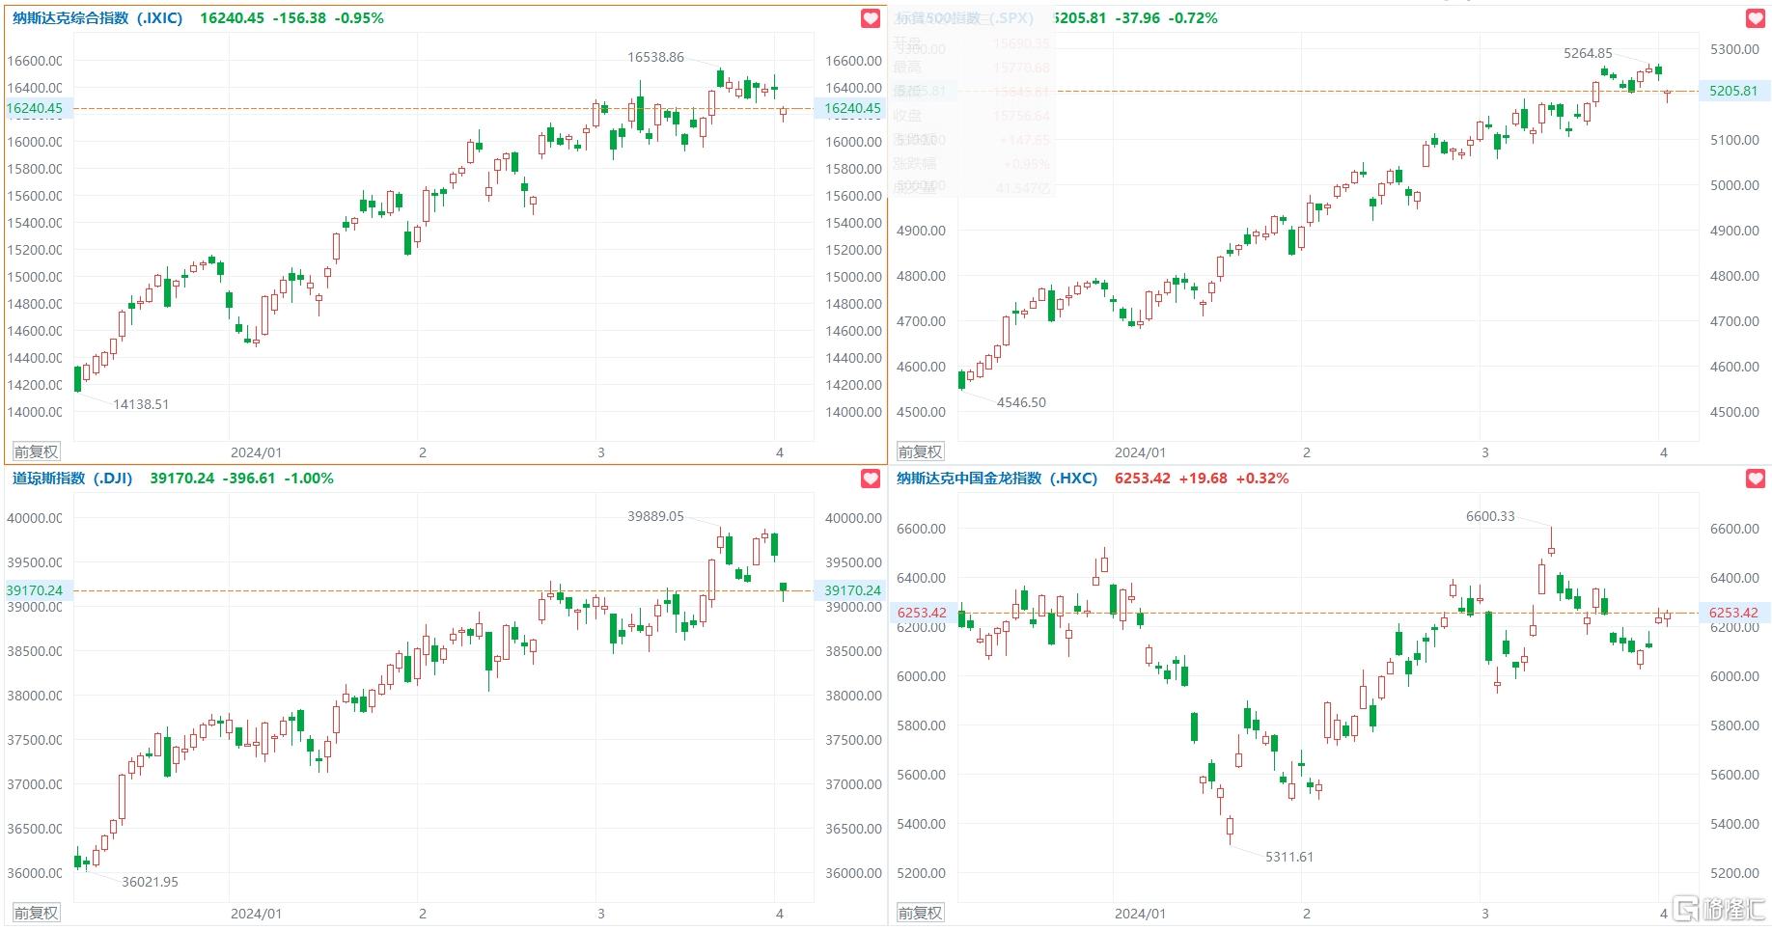Select the 39889.05 high annotation on the Dow chart
Viewport: 1772px width, 930px height.
(x=655, y=516)
